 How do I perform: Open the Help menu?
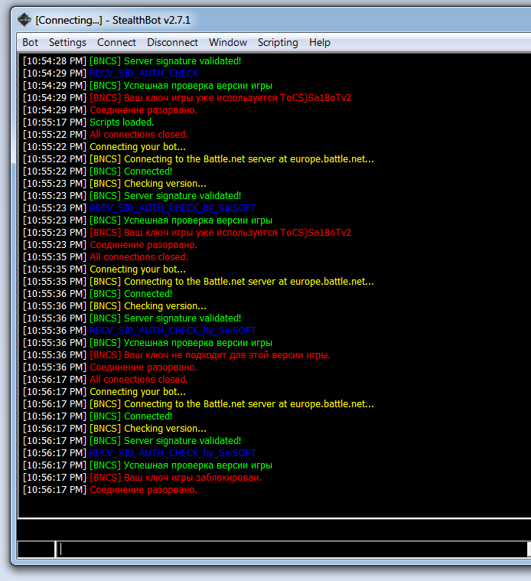[x=320, y=43]
